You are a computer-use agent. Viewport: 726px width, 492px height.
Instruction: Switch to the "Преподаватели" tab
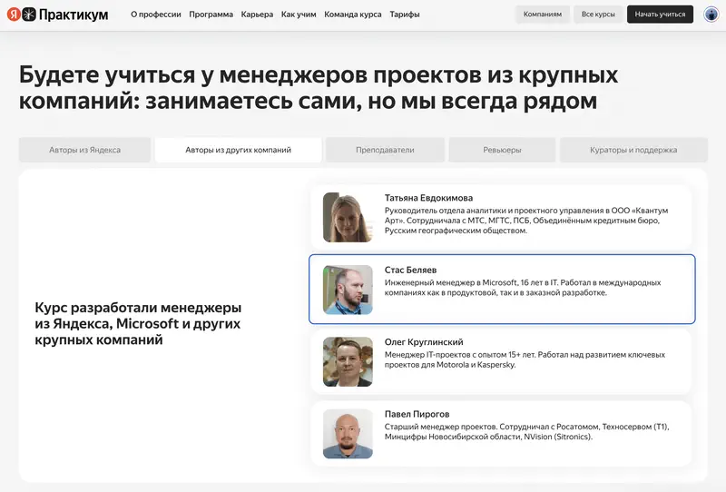pos(385,150)
